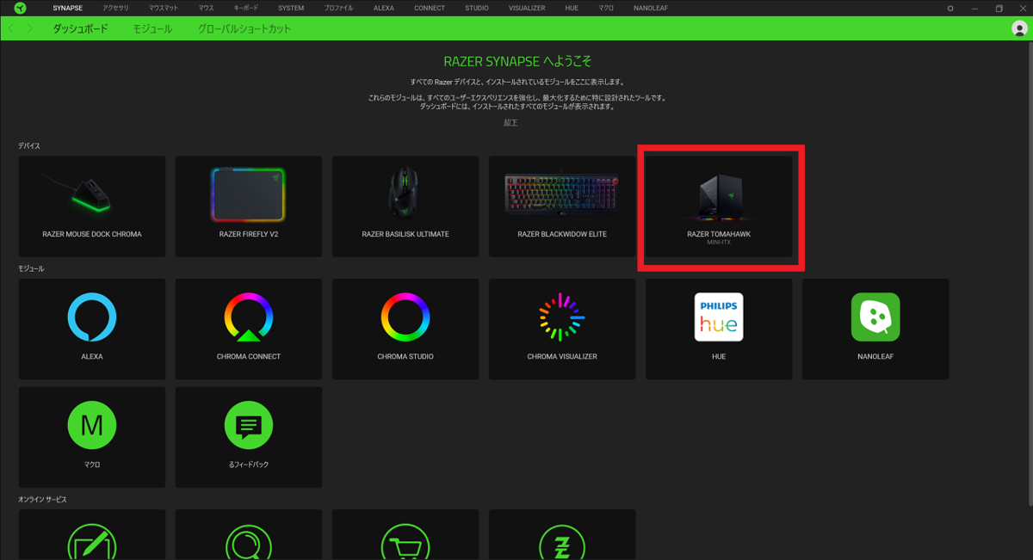Open the Chroma Studio module
Image resolution: width=1033 pixels, height=560 pixels.
(x=405, y=329)
